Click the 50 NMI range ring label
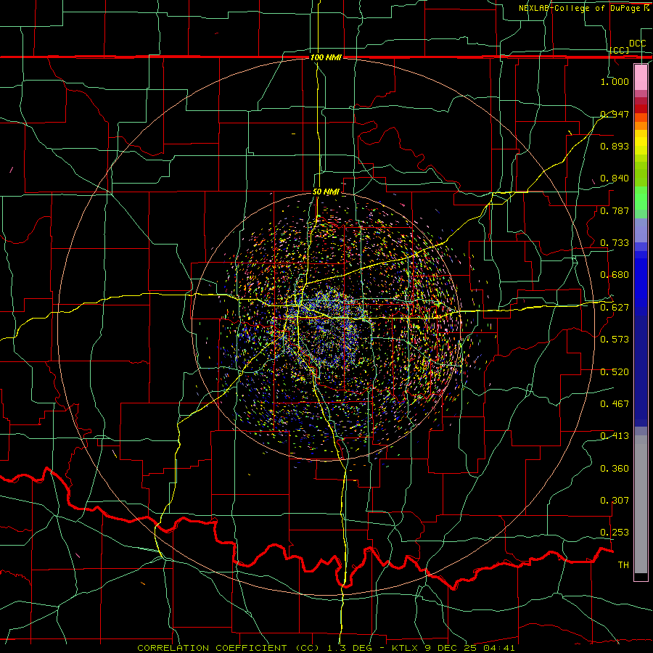Image resolution: width=653 pixels, height=653 pixels. (326, 192)
